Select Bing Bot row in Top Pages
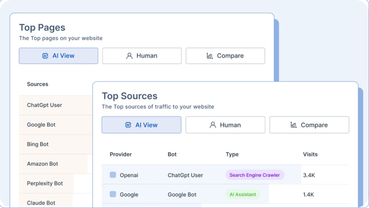The height and width of the screenshot is (208, 369). click(56, 144)
